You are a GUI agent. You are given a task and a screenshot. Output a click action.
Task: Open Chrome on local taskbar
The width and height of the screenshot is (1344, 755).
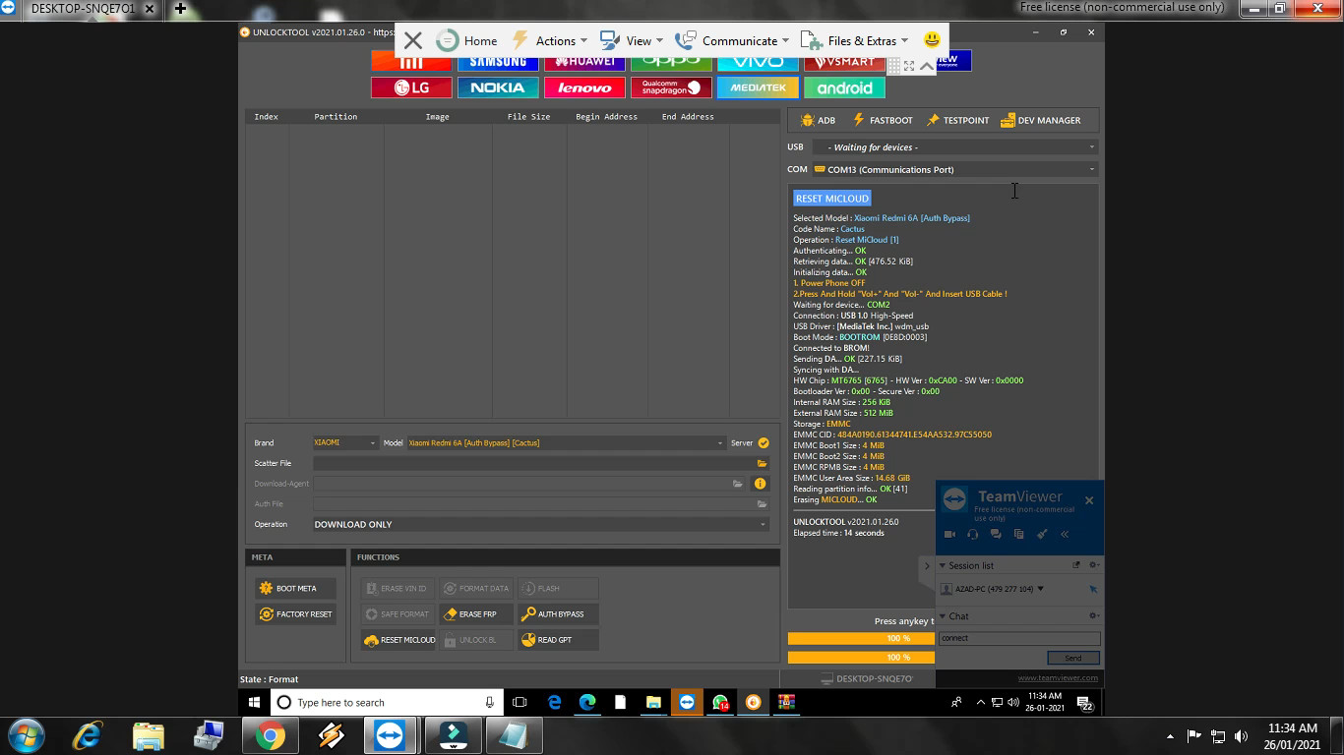pos(270,735)
